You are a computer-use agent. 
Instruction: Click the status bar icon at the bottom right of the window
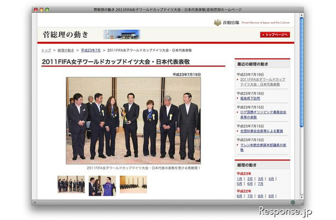tap(292, 202)
